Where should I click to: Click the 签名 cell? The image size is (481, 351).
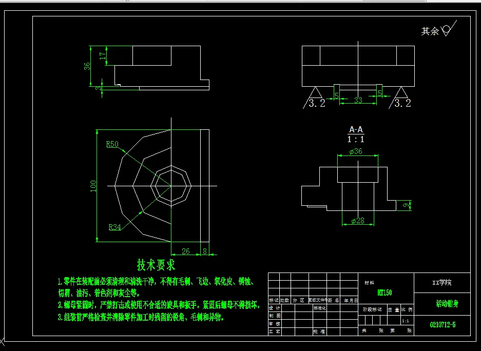point(334,300)
